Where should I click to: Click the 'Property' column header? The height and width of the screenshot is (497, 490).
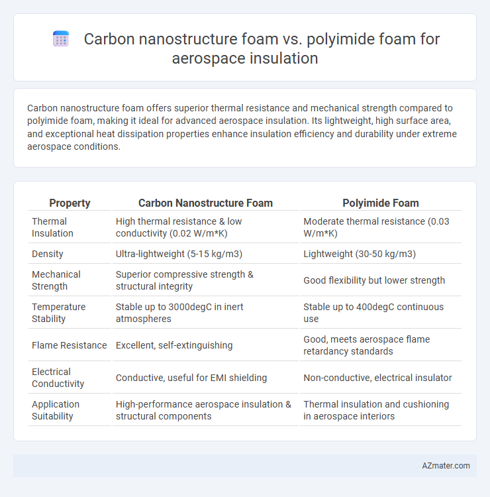point(70,203)
